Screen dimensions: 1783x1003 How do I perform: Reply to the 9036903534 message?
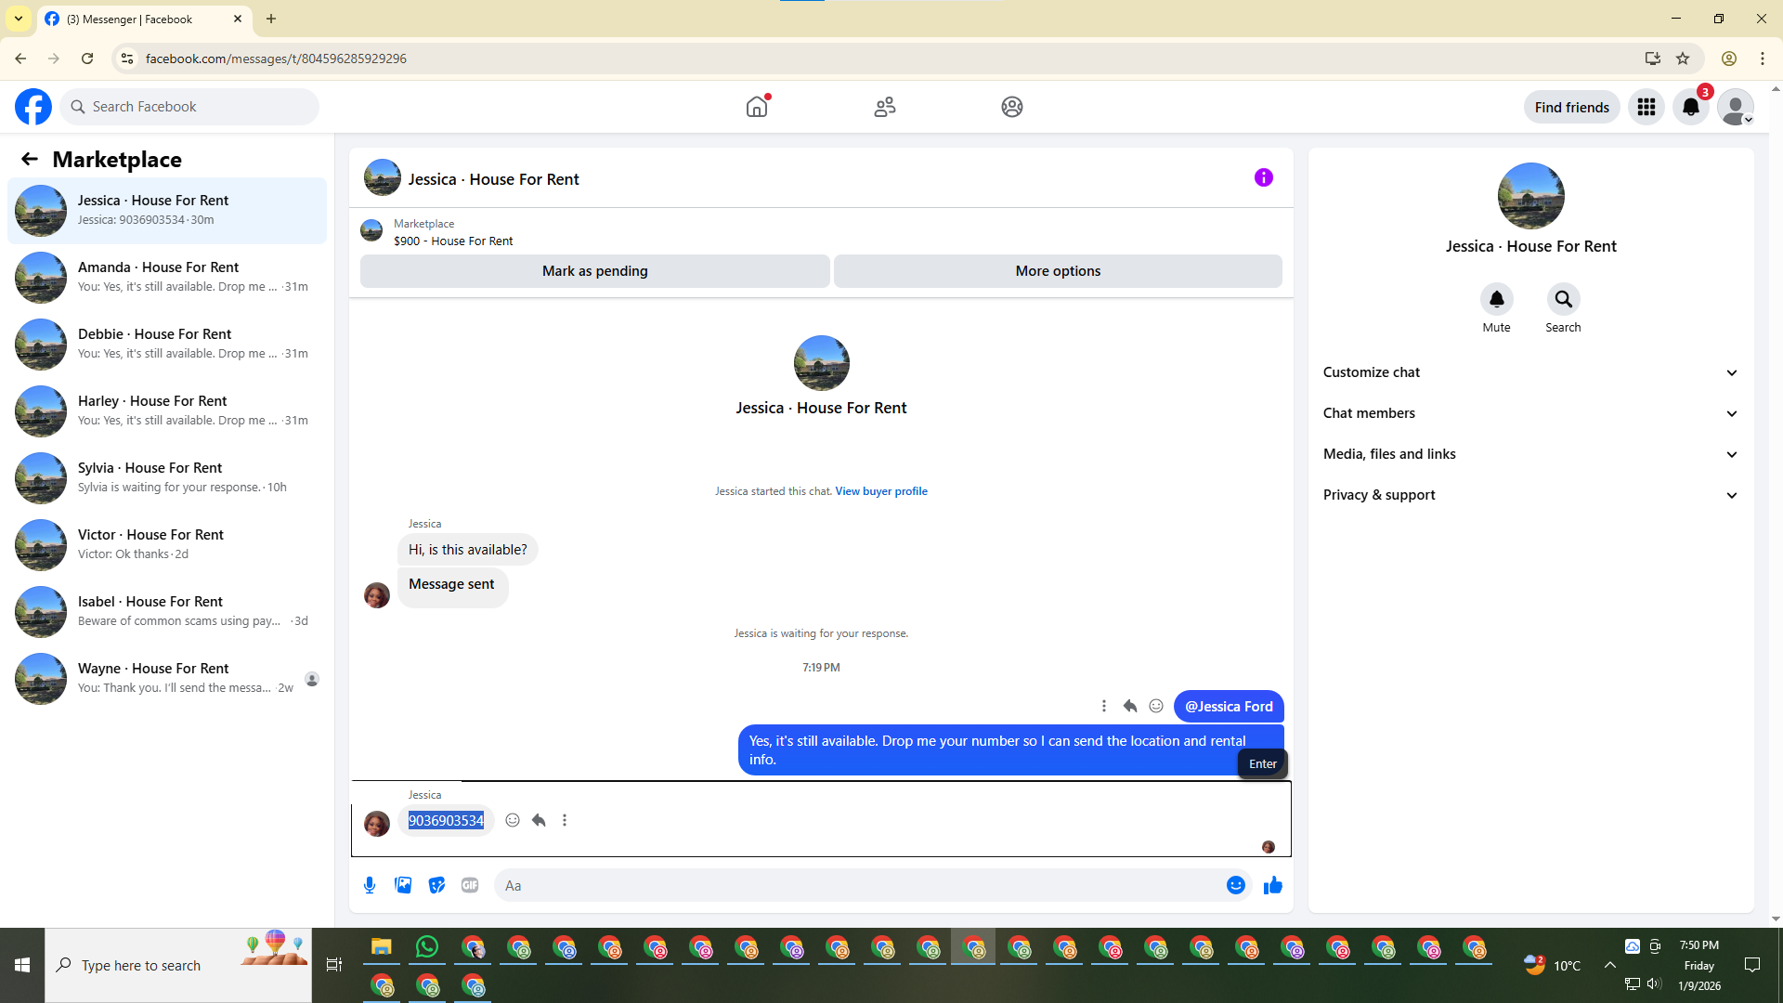(x=539, y=820)
